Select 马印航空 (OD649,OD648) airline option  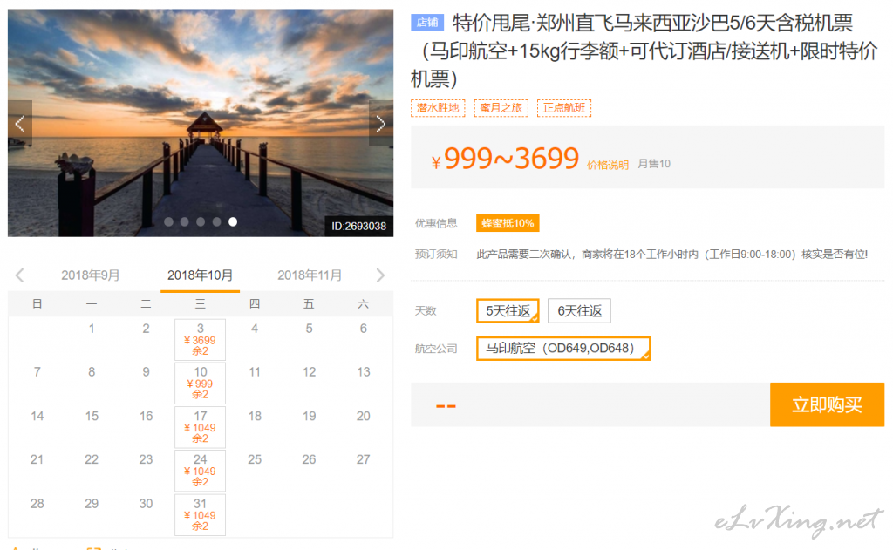pos(563,349)
